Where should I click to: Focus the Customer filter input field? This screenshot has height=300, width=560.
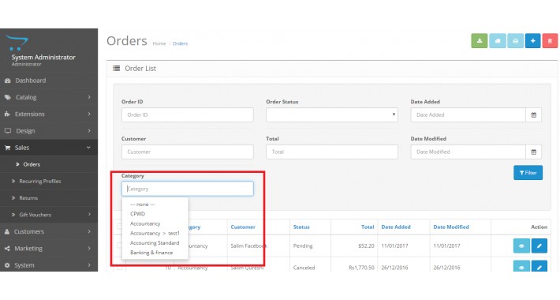coord(188,152)
